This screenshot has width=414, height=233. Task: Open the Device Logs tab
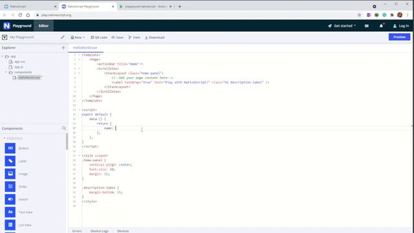coord(99,230)
